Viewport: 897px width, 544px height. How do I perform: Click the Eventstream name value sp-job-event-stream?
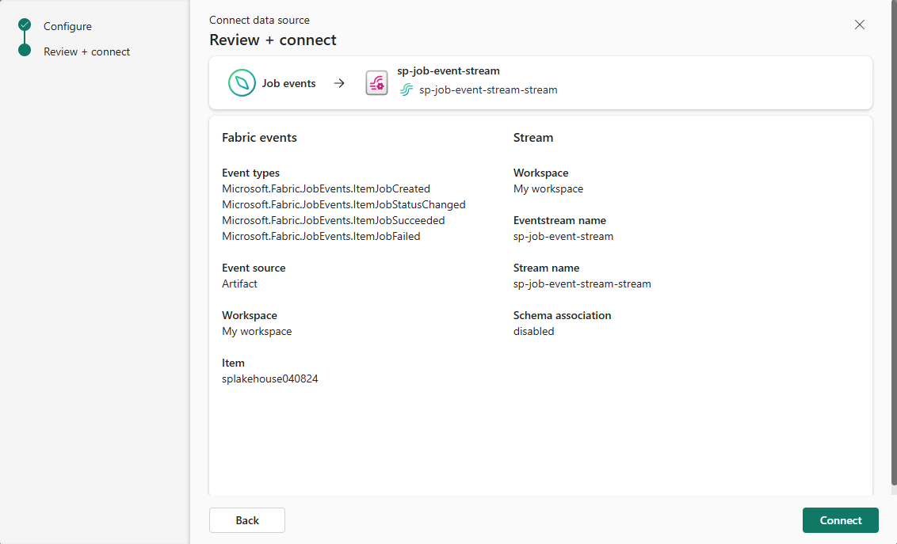(x=563, y=236)
